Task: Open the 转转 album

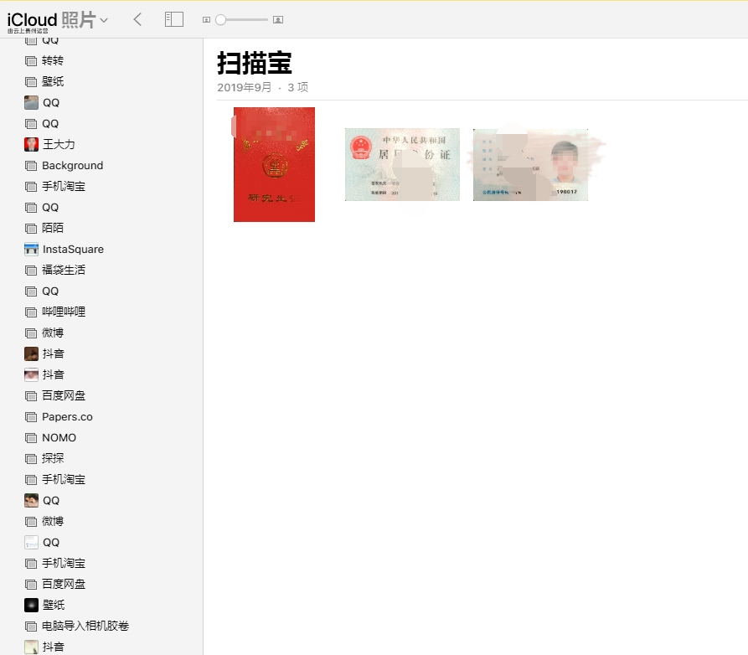Action: click(x=53, y=60)
